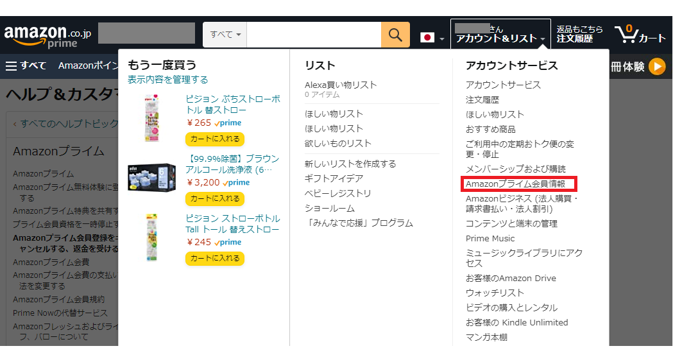Image resolution: width=673 pixels, height=362 pixels.
Task: Open ピジョン ぷちストローボトル 替ストロー product link
Action: pos(233,105)
